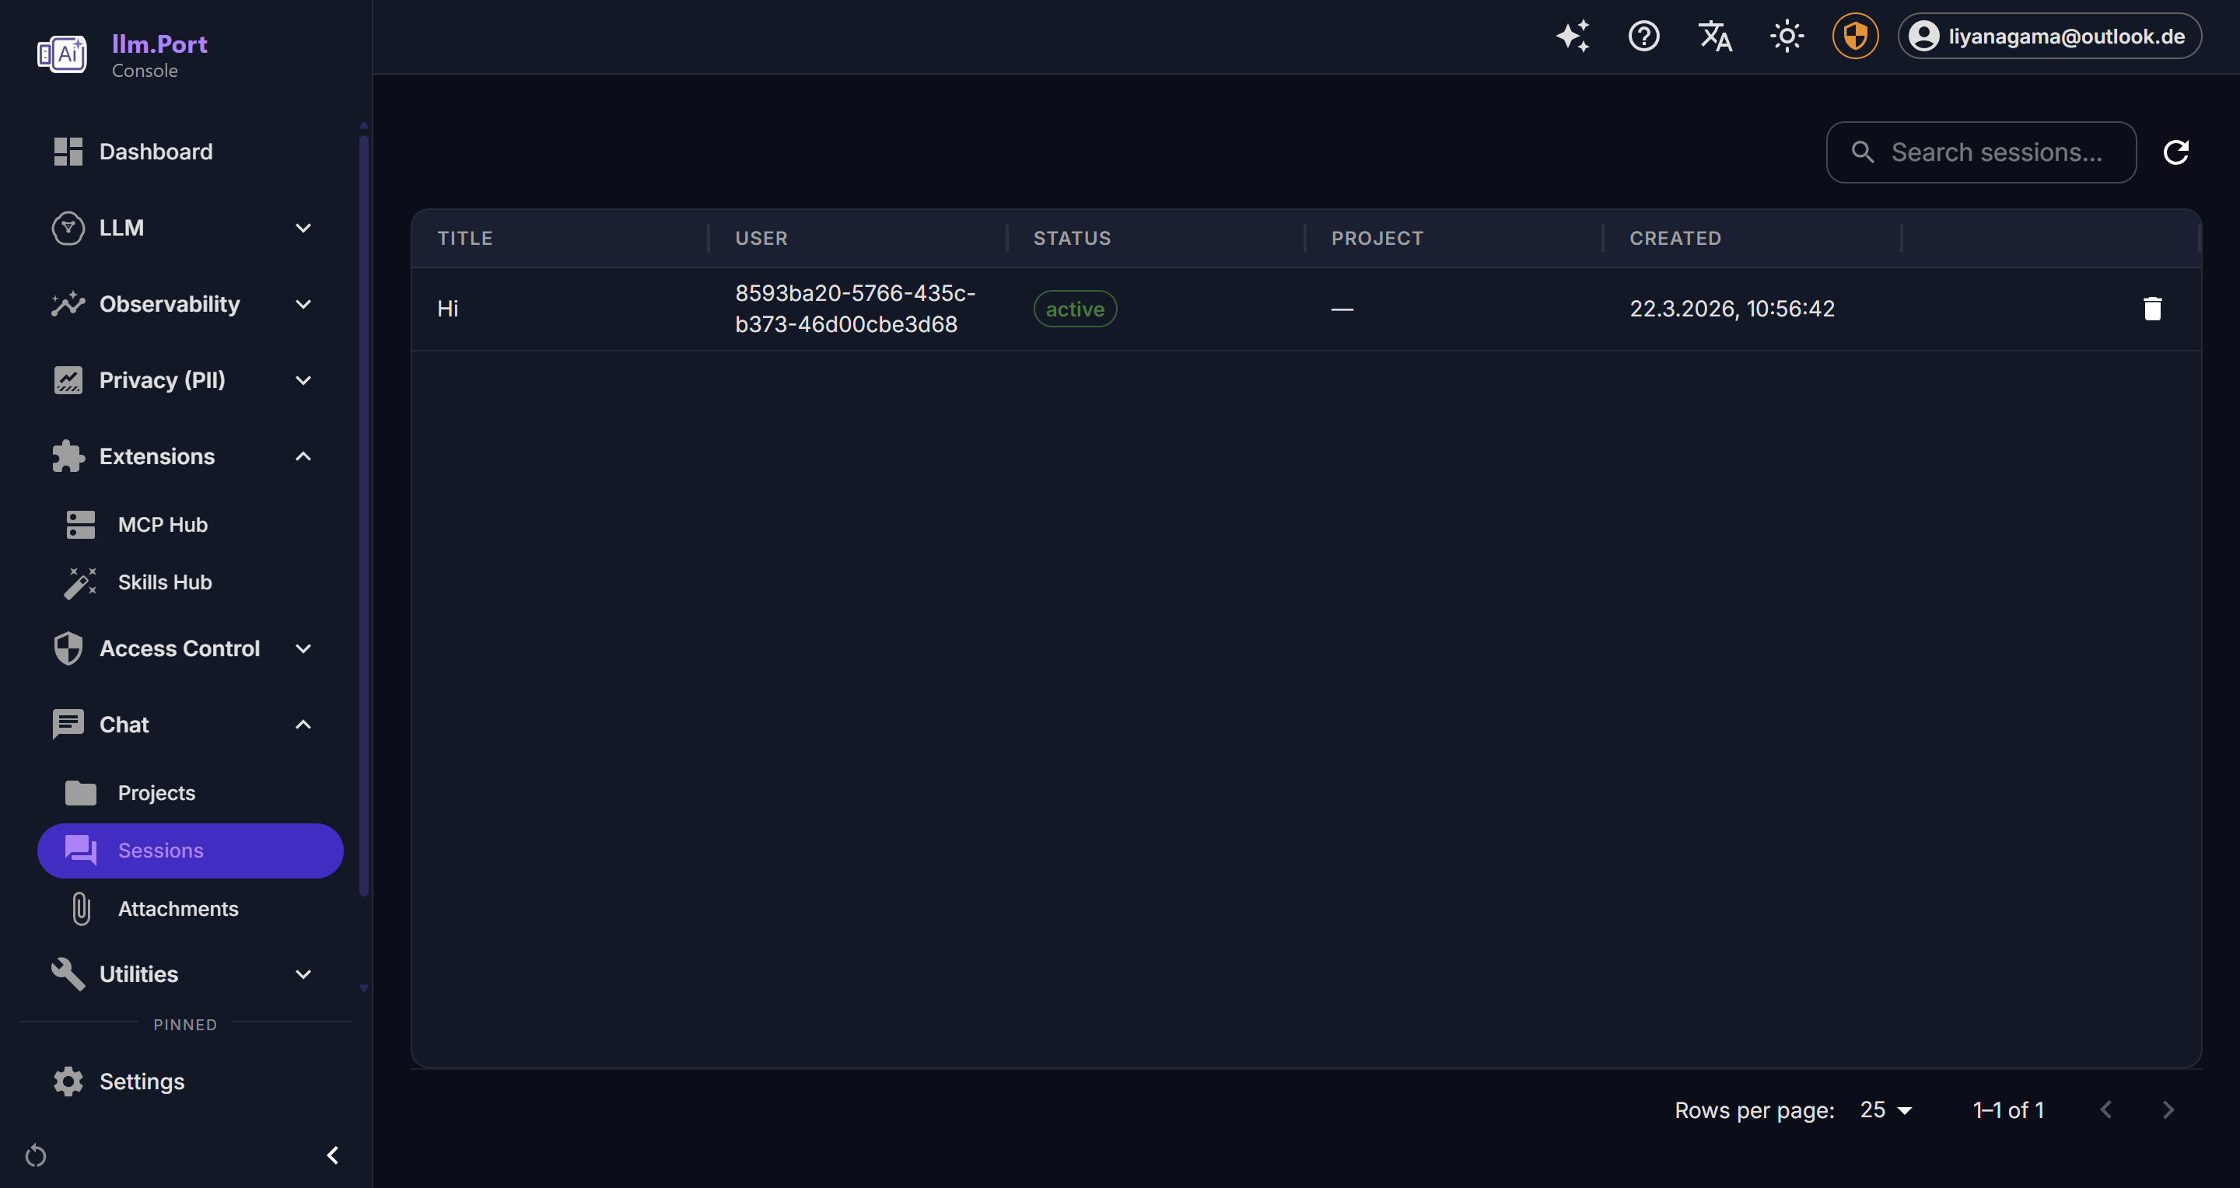Viewport: 2240px width, 1188px height.
Task: Click the Settings gear icon
Action: 68,1081
